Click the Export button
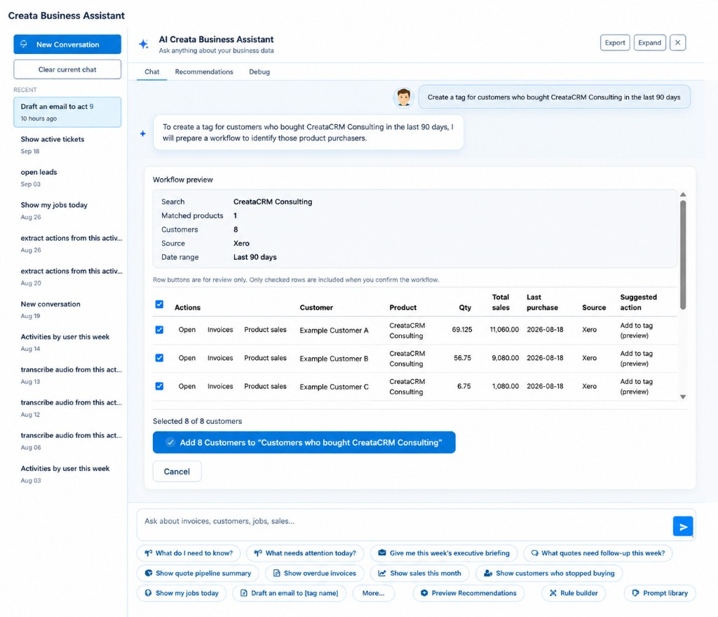The image size is (718, 617). (614, 43)
